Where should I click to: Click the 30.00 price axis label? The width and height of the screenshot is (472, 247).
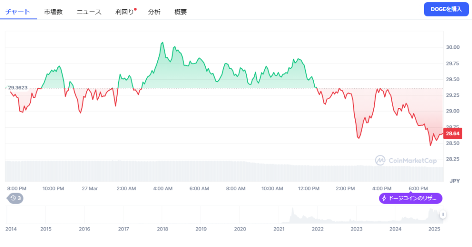453,47
